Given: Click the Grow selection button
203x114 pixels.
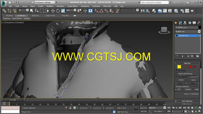Looking at the screenshot, I should coord(193,80).
